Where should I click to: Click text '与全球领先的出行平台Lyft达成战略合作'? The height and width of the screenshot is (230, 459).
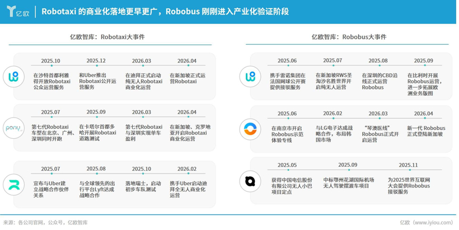tap(97, 189)
